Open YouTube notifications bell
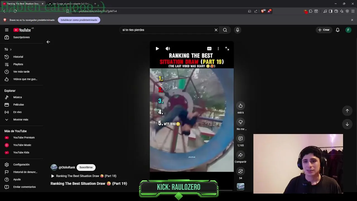This screenshot has width=357, height=201. pyautogui.click(x=337, y=30)
